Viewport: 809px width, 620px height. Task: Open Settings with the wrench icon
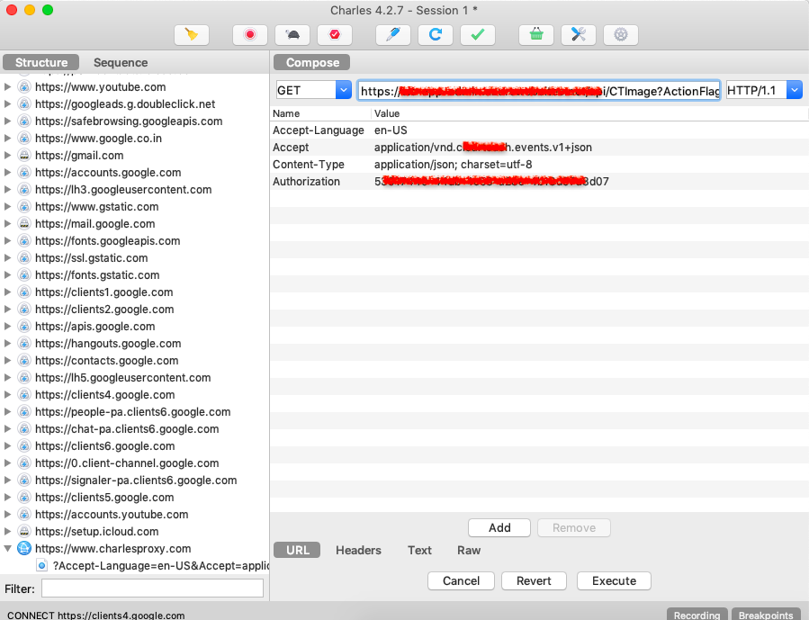pyautogui.click(x=577, y=34)
